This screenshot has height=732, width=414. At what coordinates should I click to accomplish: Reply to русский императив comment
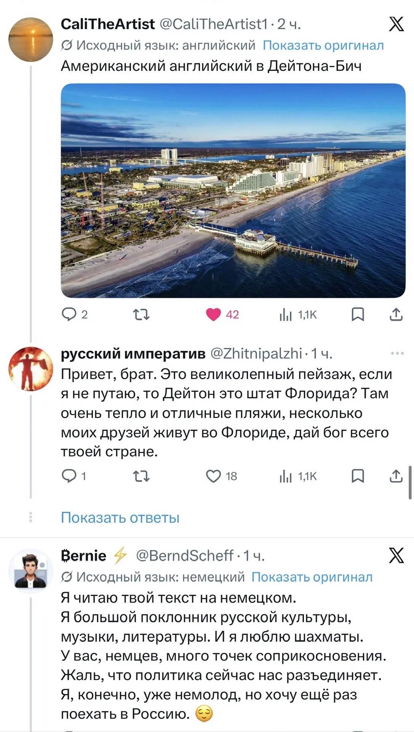[x=69, y=476]
